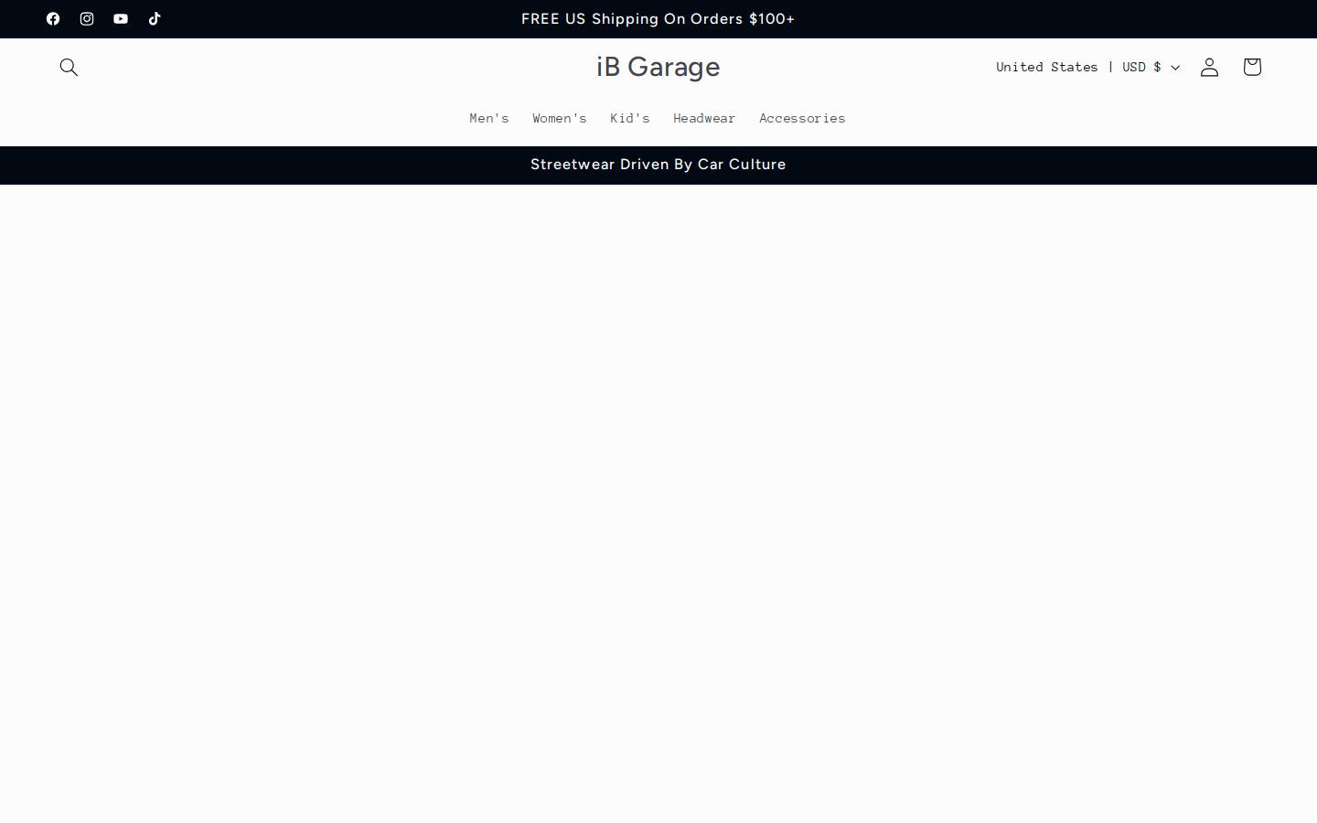Open the search magnifier
Viewport: 1317px width, 823px height.
[69, 67]
